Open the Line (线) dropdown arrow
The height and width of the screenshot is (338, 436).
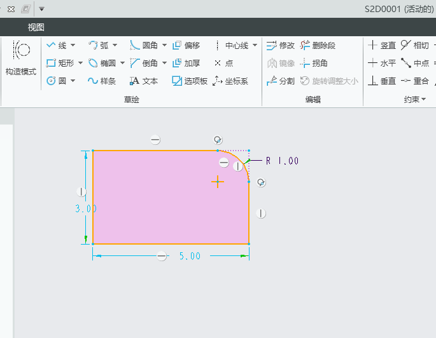(73, 45)
